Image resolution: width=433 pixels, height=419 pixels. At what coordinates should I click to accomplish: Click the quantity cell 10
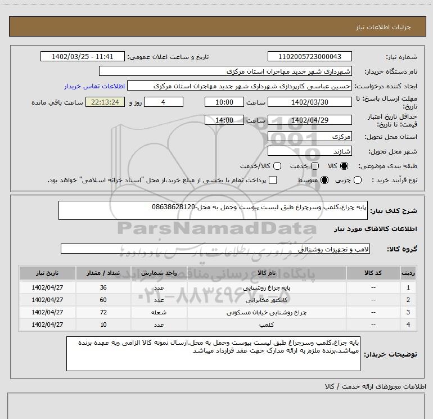pos(103,325)
